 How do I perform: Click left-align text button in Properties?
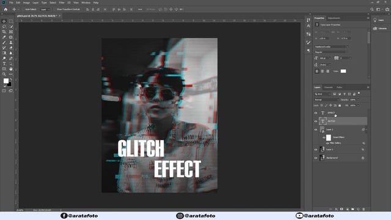coord(316,71)
